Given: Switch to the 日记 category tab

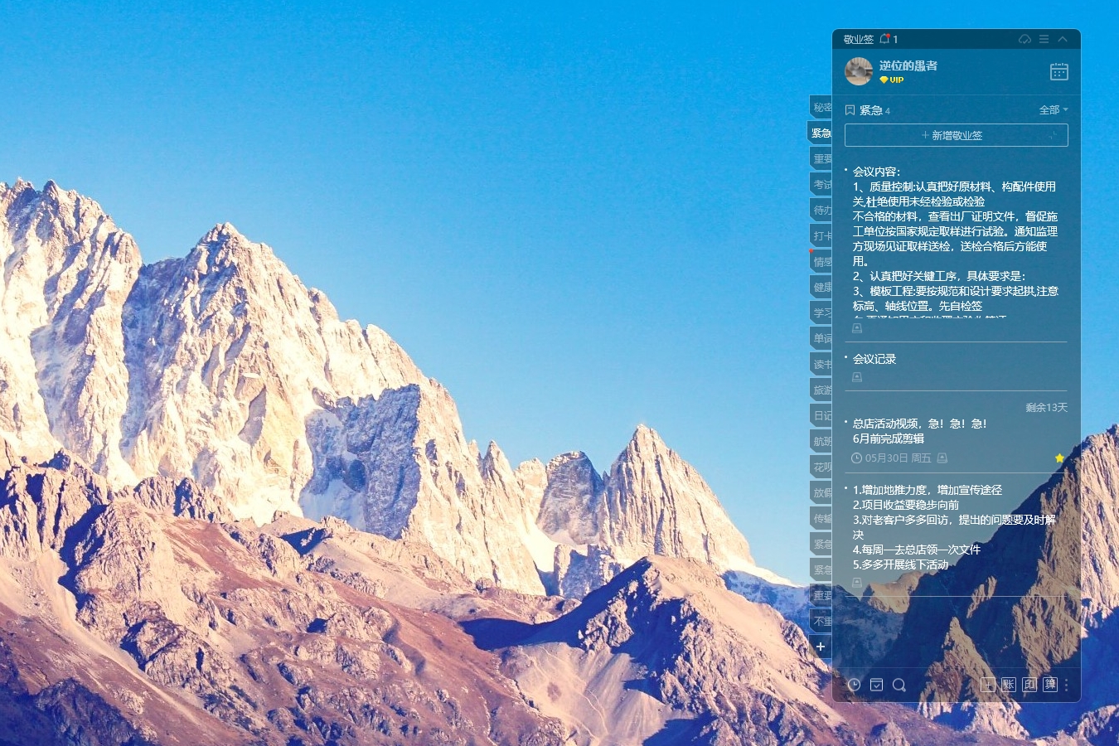Looking at the screenshot, I should (821, 415).
